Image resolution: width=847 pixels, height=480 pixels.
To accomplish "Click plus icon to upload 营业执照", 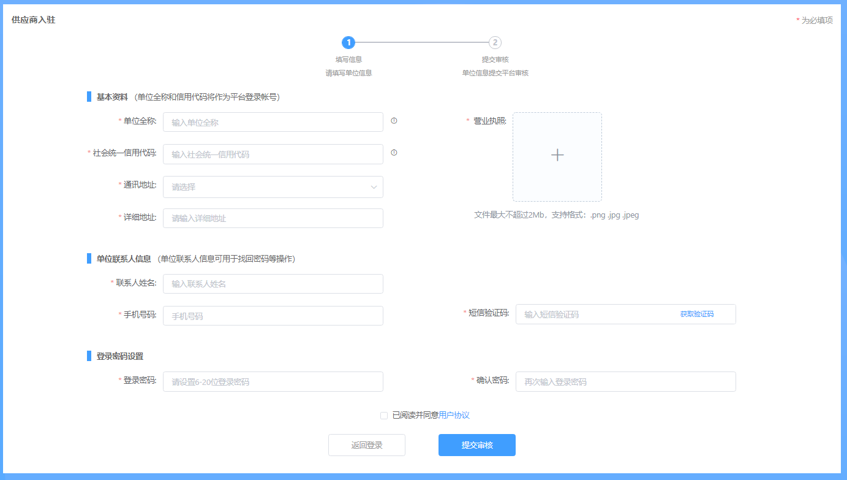I will point(557,156).
